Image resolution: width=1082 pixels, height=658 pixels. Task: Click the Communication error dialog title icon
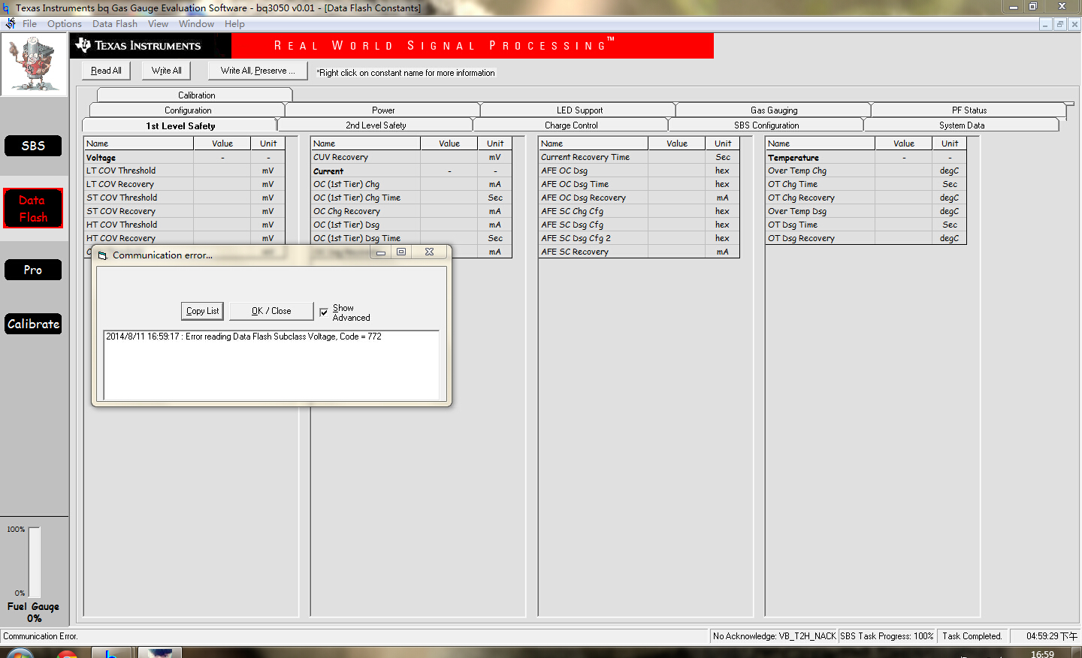point(103,255)
